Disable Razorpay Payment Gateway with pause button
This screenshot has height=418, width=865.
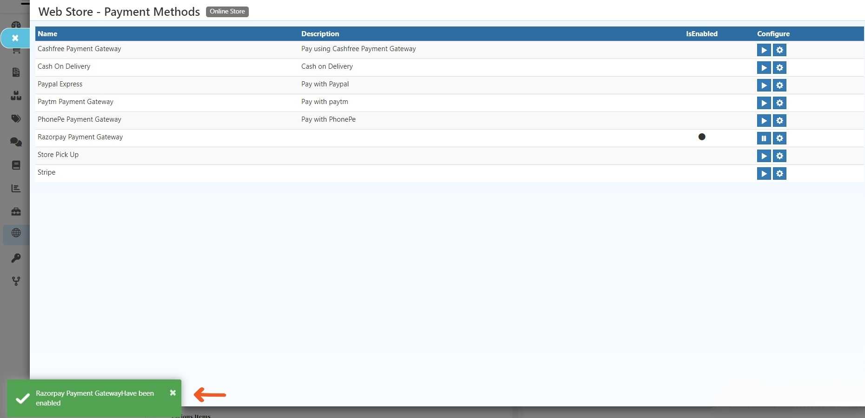coord(764,138)
